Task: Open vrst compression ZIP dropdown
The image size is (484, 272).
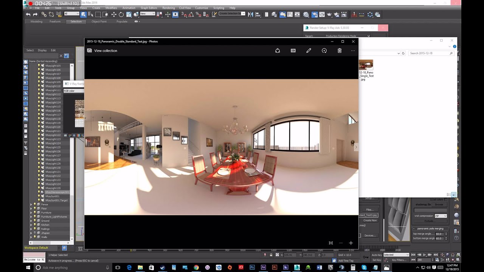Action: click(441, 216)
